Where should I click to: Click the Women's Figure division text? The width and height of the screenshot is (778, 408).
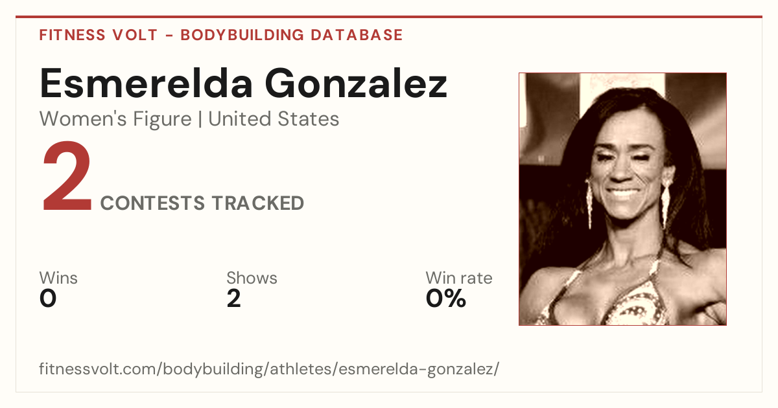[115, 119]
